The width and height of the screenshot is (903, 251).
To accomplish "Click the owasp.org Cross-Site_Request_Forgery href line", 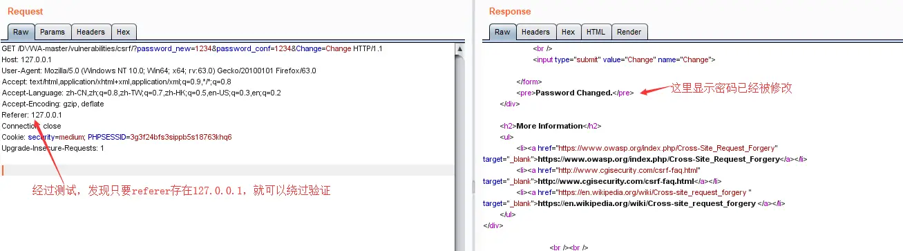I will pos(647,148).
